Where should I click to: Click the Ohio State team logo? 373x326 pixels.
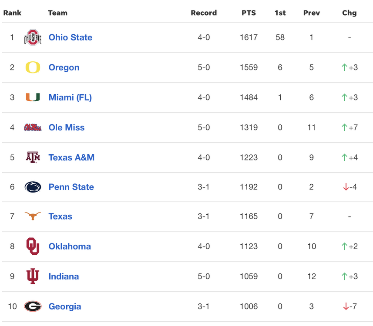33,37
